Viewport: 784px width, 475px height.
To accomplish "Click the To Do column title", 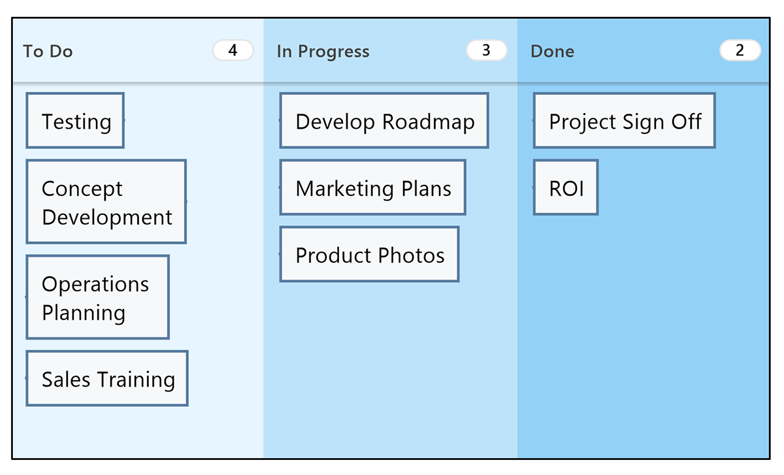I will [x=48, y=52].
